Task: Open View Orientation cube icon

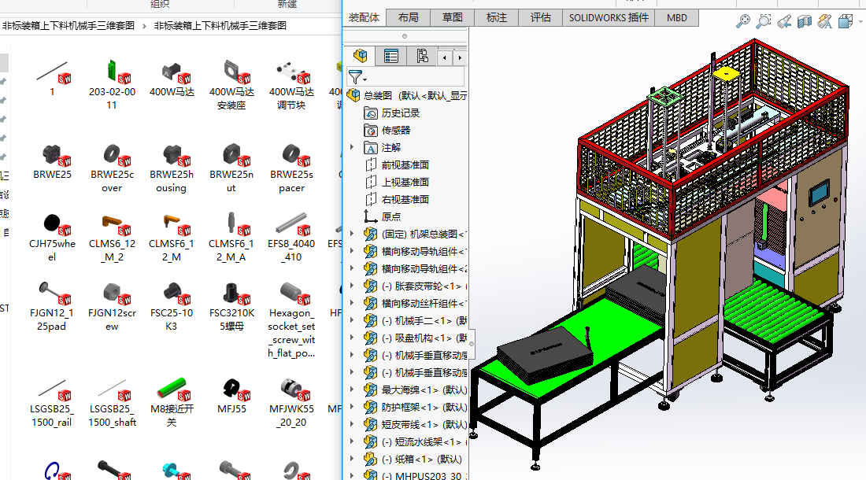Action: (x=845, y=21)
